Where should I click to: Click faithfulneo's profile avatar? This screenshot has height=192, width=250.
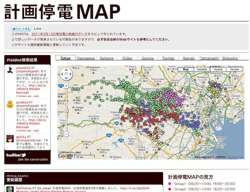coord(10,189)
